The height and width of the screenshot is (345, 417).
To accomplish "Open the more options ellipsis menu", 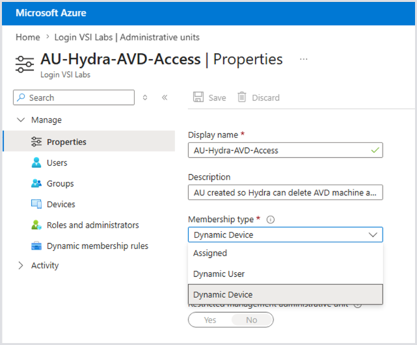I will 303,59.
